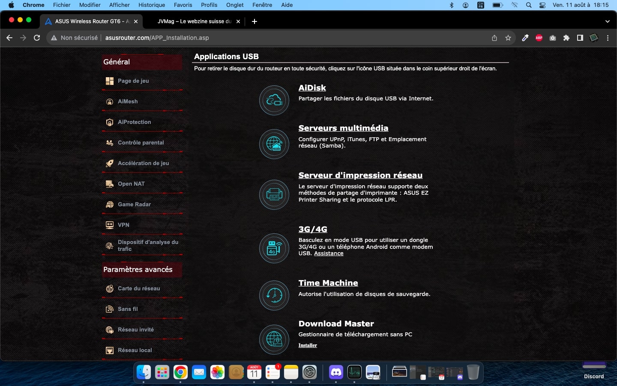Open the Historique menu
The image size is (617, 386).
(152, 5)
